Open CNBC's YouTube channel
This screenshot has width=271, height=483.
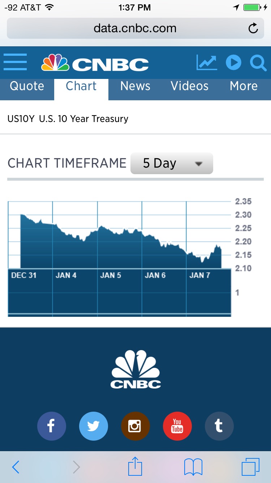click(177, 426)
